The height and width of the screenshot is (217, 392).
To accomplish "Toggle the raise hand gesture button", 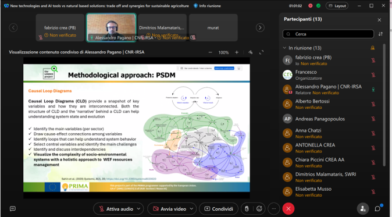I will click(247, 208).
